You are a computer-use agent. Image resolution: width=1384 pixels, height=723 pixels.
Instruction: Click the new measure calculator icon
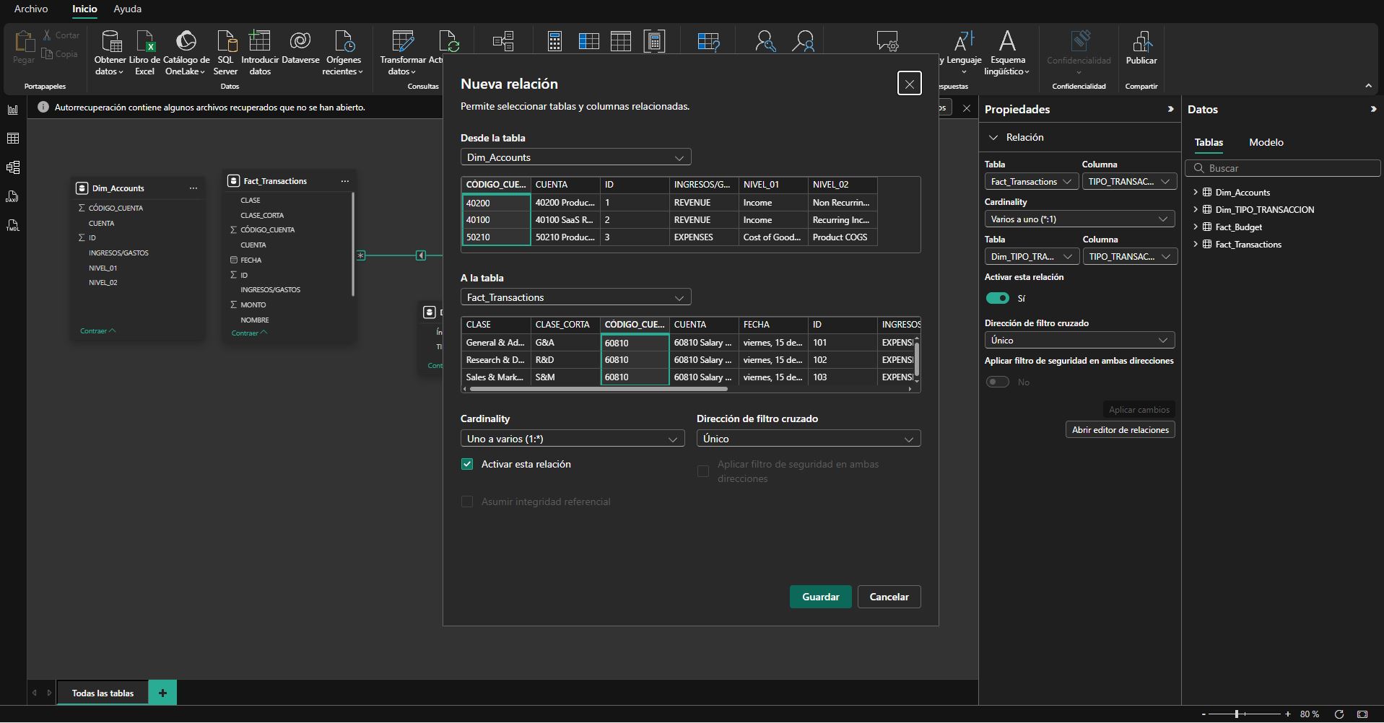(554, 42)
